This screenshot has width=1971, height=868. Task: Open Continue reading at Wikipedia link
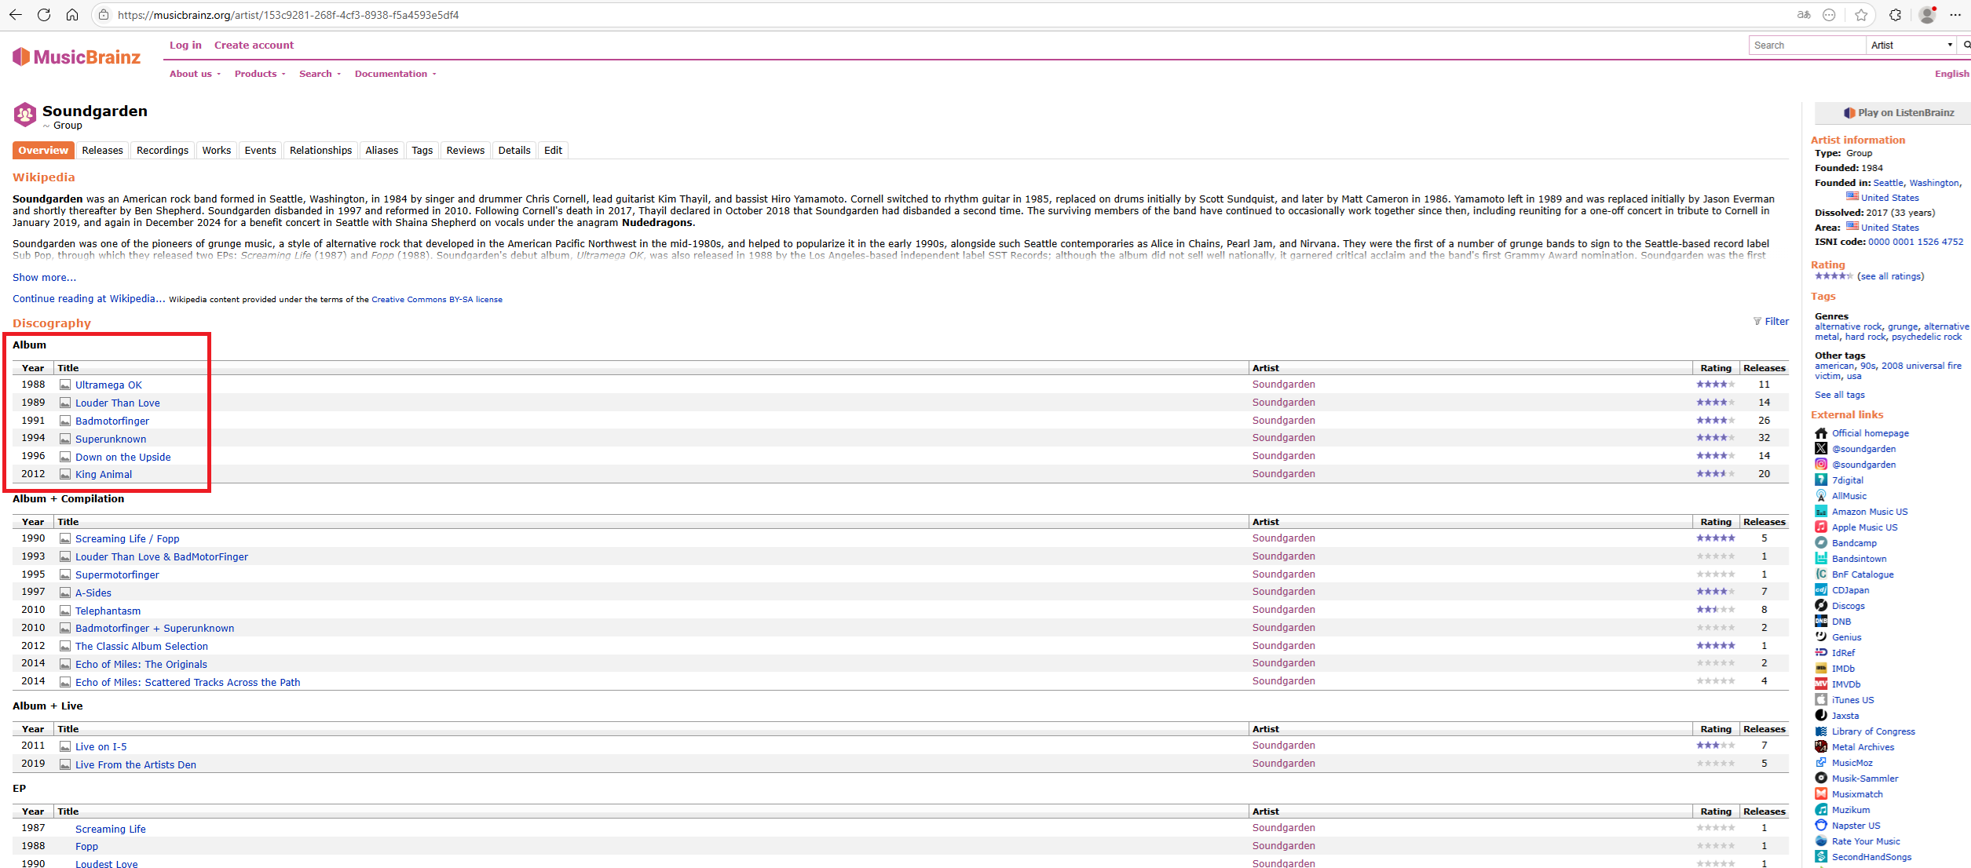89,299
